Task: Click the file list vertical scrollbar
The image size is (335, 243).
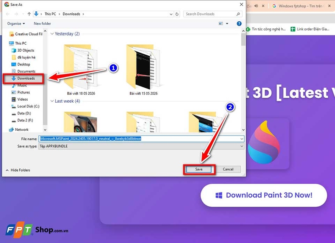Action: [243, 40]
